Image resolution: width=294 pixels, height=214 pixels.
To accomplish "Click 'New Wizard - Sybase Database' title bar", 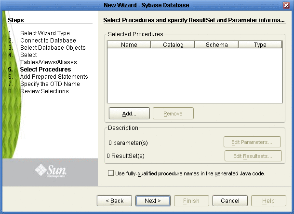I will 147,5.
